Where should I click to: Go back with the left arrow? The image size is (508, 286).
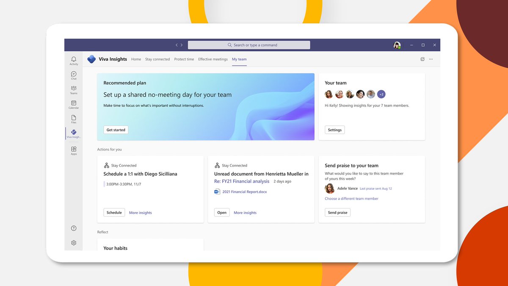click(177, 45)
